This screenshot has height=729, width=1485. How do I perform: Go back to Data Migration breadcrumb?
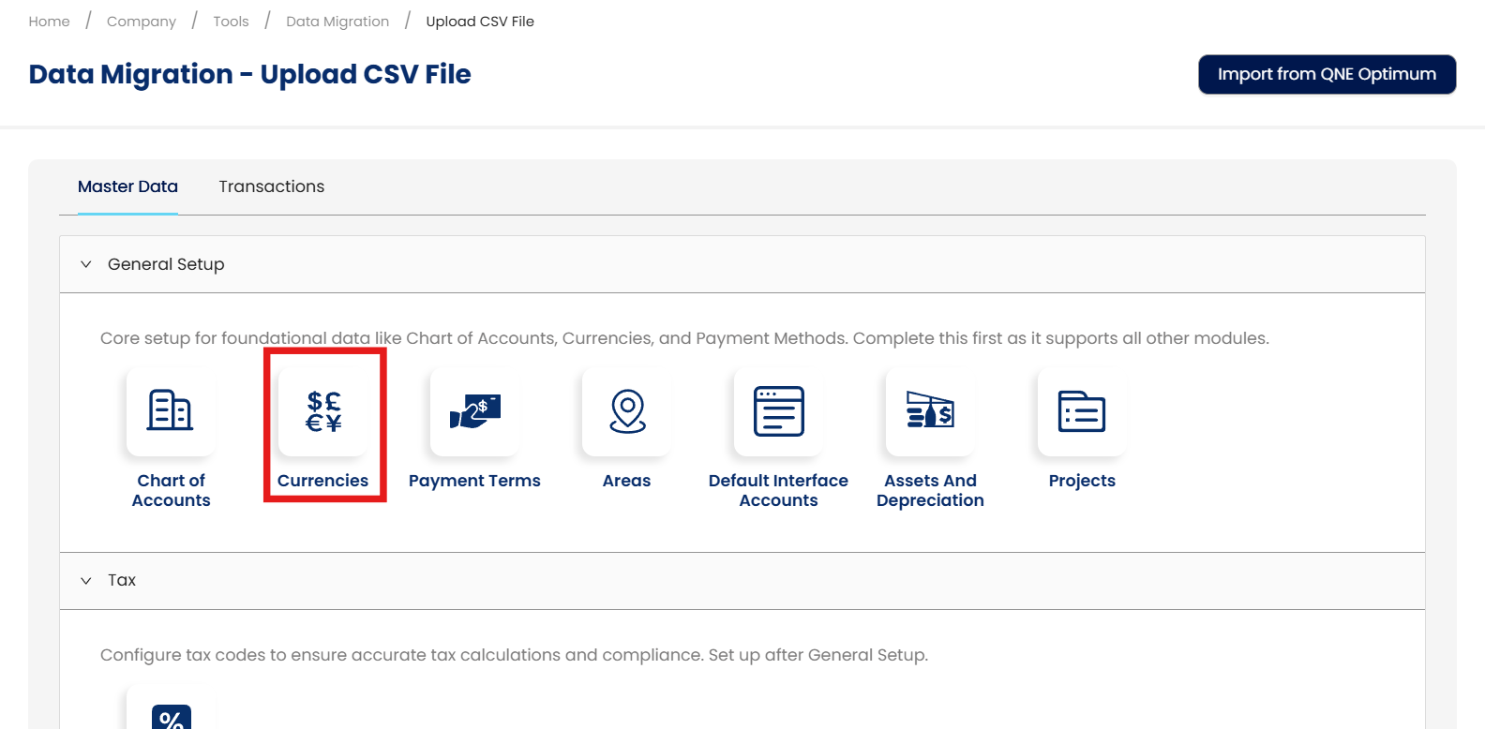point(337,22)
